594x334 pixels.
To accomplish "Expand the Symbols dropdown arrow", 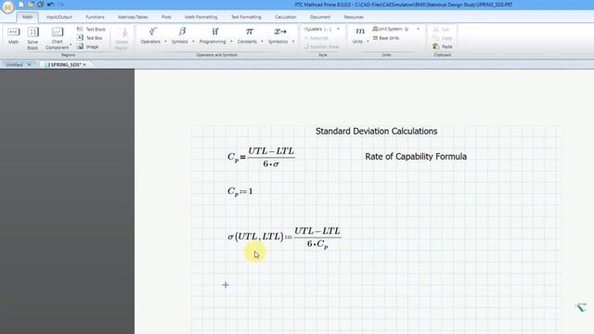I will 193,42.
